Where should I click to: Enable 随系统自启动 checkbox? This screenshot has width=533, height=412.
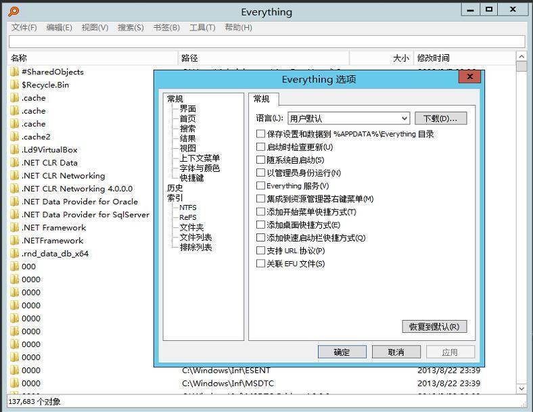click(x=261, y=160)
